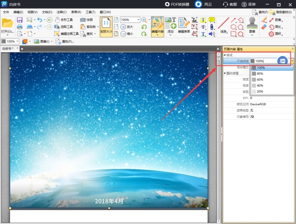This screenshot has width=296, height=224.
Task: Click the Snapshot camera tool (快照)
Action: point(87,20)
